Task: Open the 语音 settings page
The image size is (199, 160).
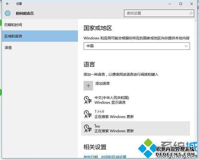Action: point(40,48)
